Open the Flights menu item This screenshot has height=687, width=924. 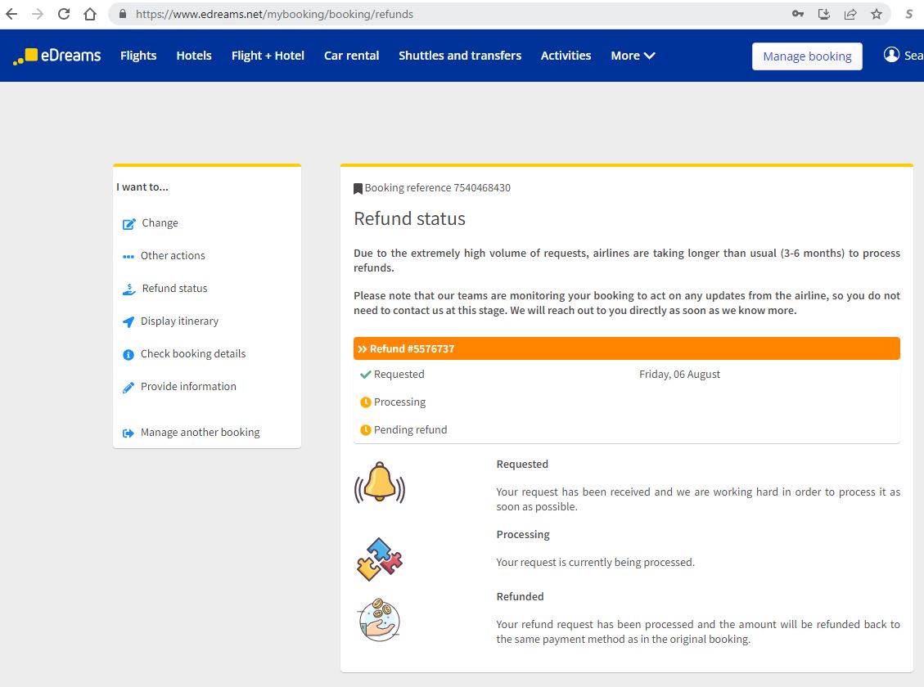tap(138, 56)
